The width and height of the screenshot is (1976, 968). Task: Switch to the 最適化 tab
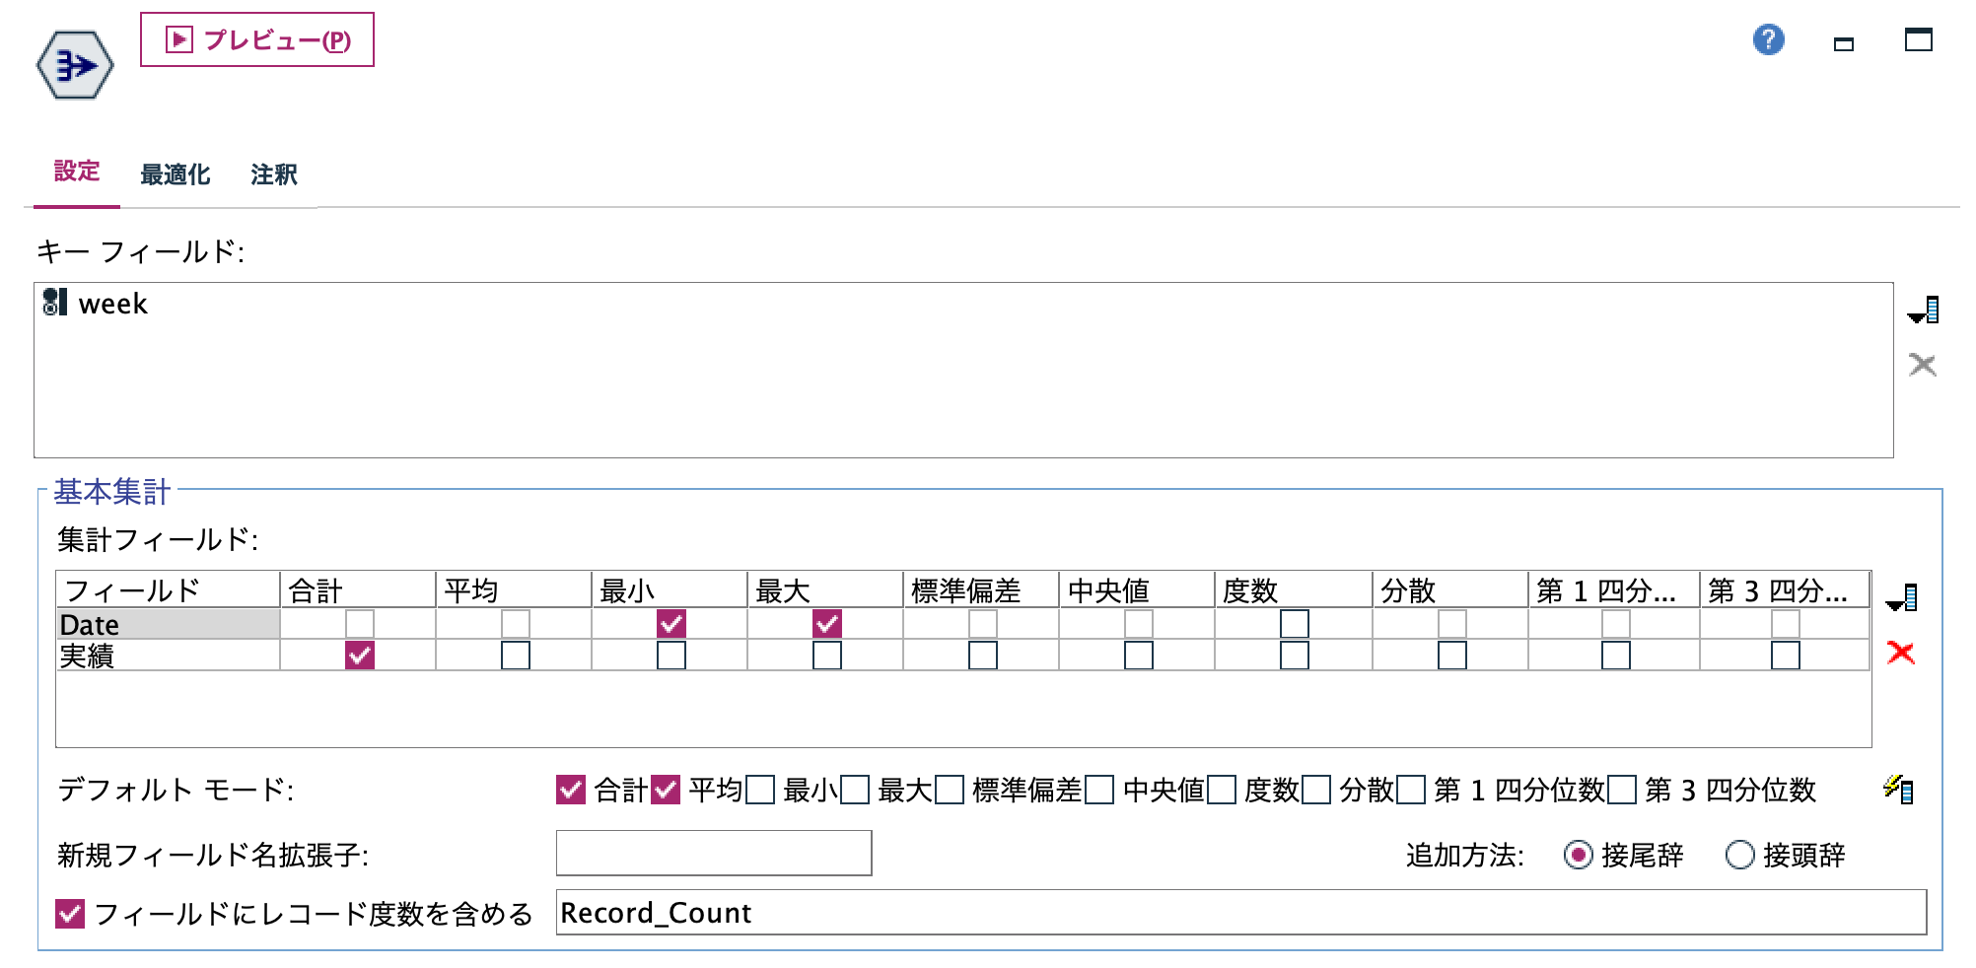pos(176,174)
